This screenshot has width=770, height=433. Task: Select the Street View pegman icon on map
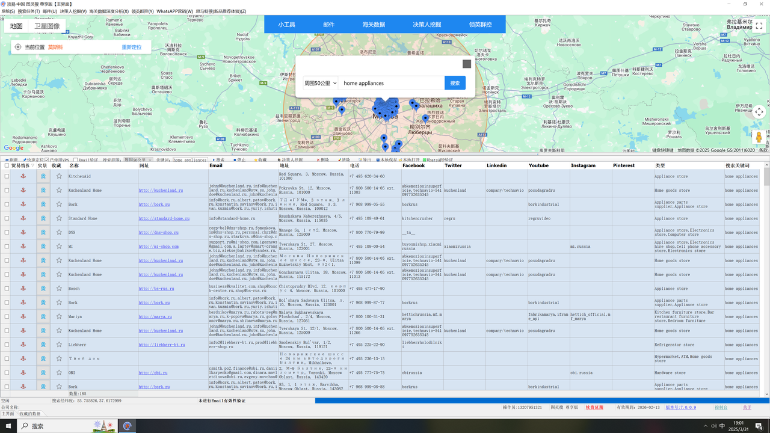point(759,137)
